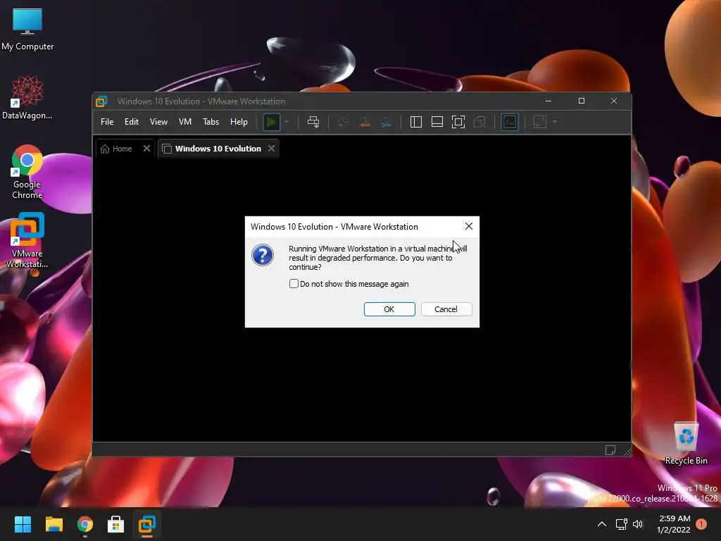Screen dimensions: 721x541
Task: Open the File menu
Action: tap(107, 122)
